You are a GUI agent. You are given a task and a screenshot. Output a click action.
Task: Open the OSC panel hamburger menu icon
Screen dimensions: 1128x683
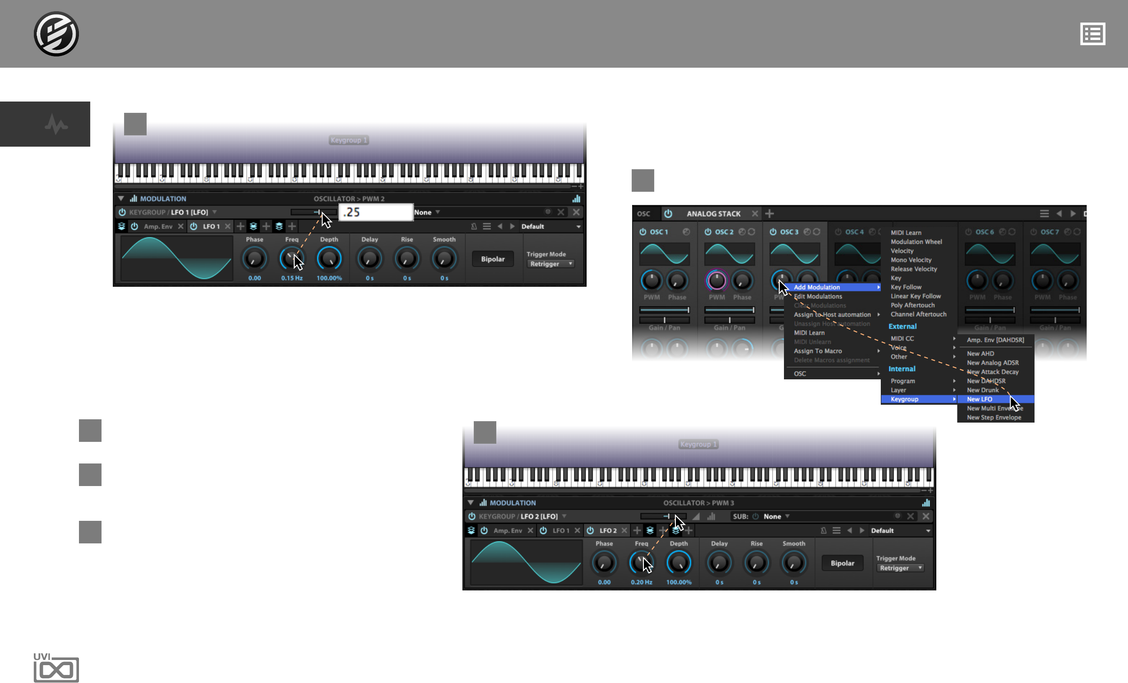(x=1044, y=214)
